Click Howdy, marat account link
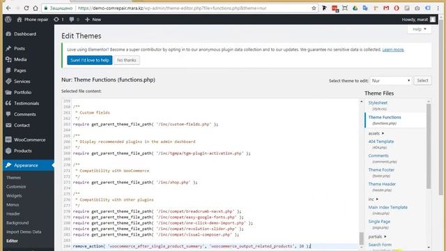 pyautogui.click(x=415, y=20)
